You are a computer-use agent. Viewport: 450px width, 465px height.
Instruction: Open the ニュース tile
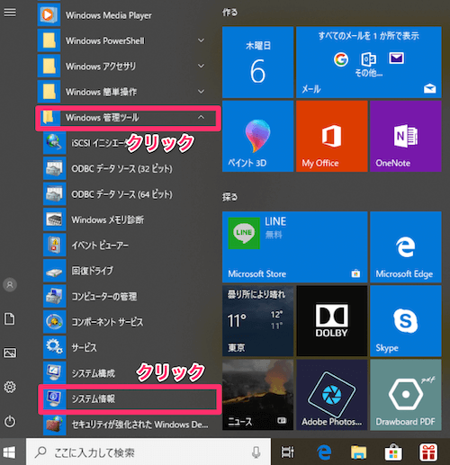point(257,395)
